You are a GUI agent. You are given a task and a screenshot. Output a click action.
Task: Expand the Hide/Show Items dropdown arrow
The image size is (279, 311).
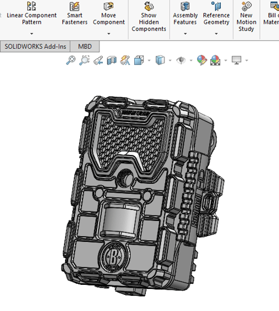click(x=191, y=60)
